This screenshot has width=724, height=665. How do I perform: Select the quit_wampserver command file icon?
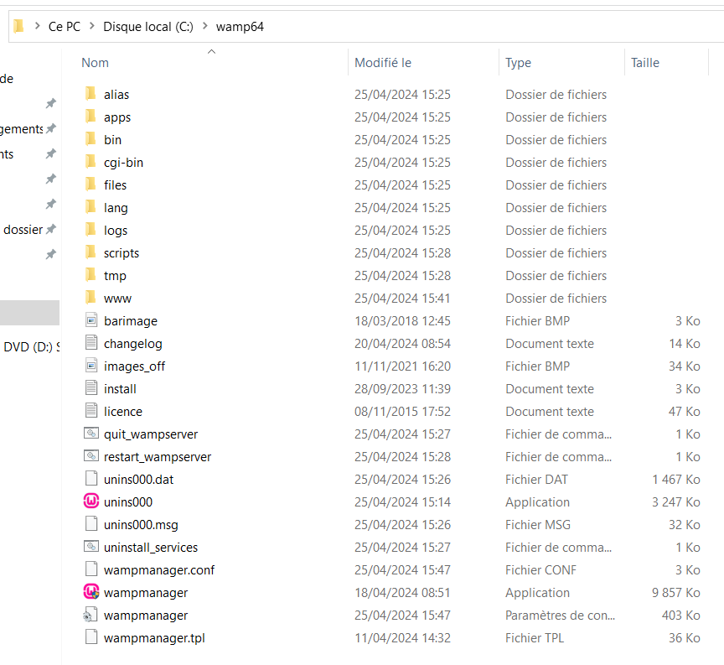pos(91,434)
